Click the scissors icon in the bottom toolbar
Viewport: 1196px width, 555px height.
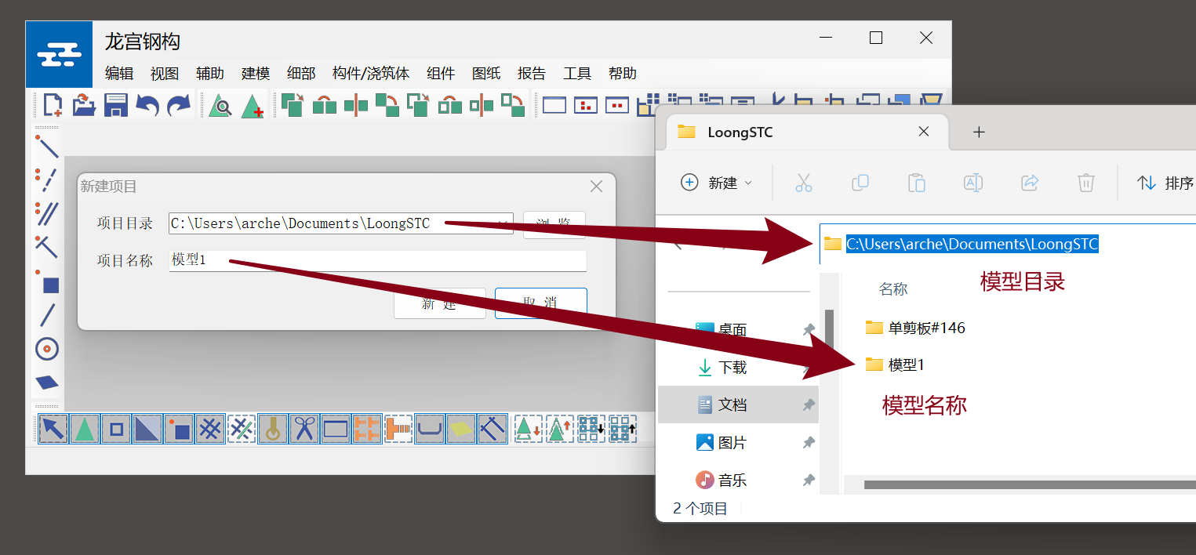304,429
